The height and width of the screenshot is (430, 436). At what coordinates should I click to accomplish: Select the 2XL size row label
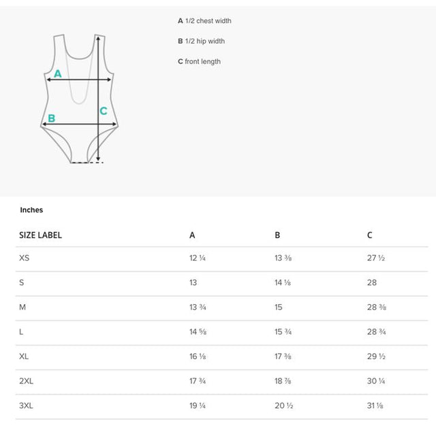coord(26,381)
